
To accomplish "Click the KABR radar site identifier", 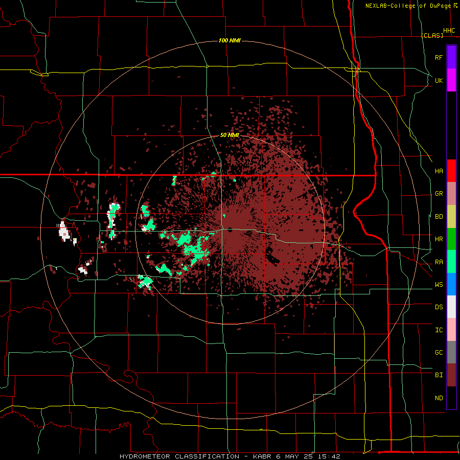I will coord(263,456).
